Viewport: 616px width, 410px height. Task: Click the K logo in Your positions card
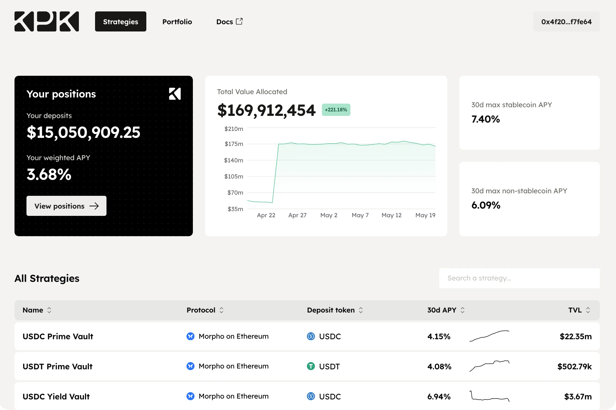point(175,94)
